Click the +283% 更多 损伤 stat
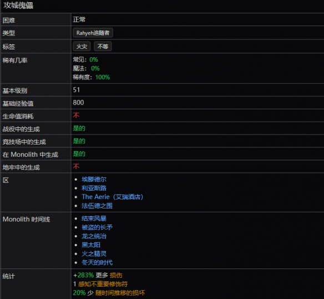This screenshot has width=324, height=299. tap(98, 276)
